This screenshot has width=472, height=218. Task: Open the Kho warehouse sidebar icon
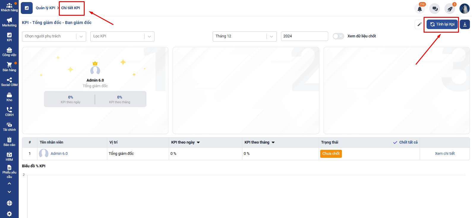click(x=10, y=97)
